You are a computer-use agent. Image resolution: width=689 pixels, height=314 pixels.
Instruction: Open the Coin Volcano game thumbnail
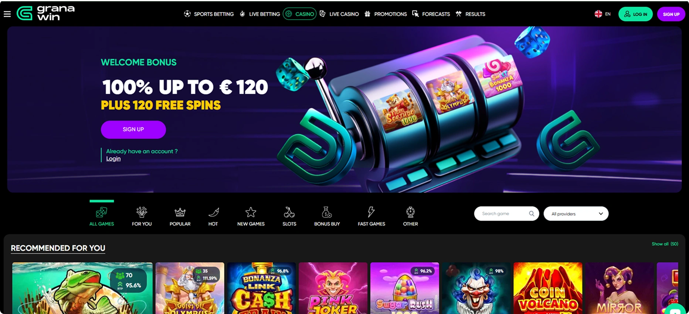pos(548,288)
